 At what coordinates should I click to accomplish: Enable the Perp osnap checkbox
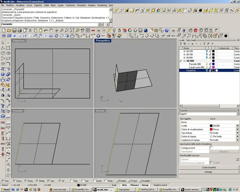[71, 181]
